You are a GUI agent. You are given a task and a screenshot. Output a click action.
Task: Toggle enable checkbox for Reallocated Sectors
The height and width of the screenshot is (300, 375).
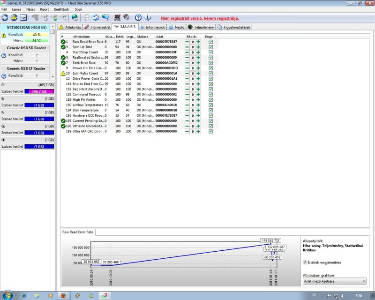coord(210,57)
